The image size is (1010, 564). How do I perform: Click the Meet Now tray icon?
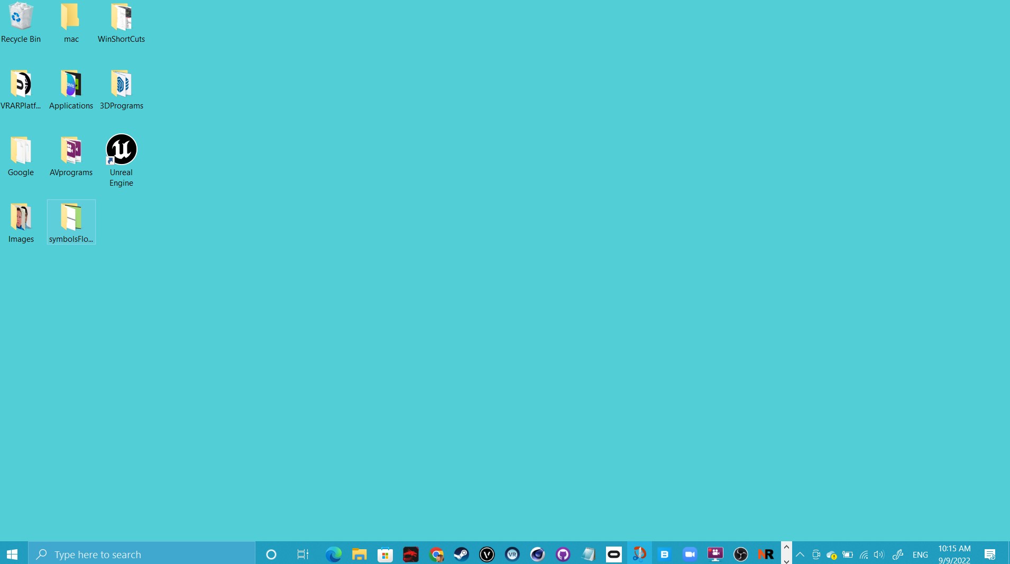click(x=816, y=554)
